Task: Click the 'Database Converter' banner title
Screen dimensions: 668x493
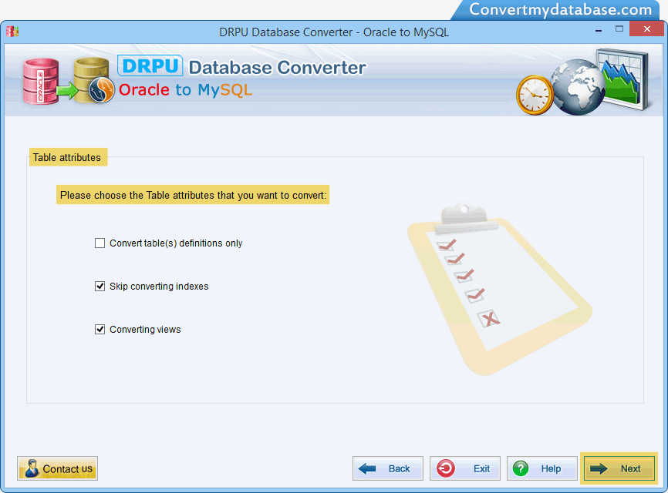Action: (x=278, y=68)
